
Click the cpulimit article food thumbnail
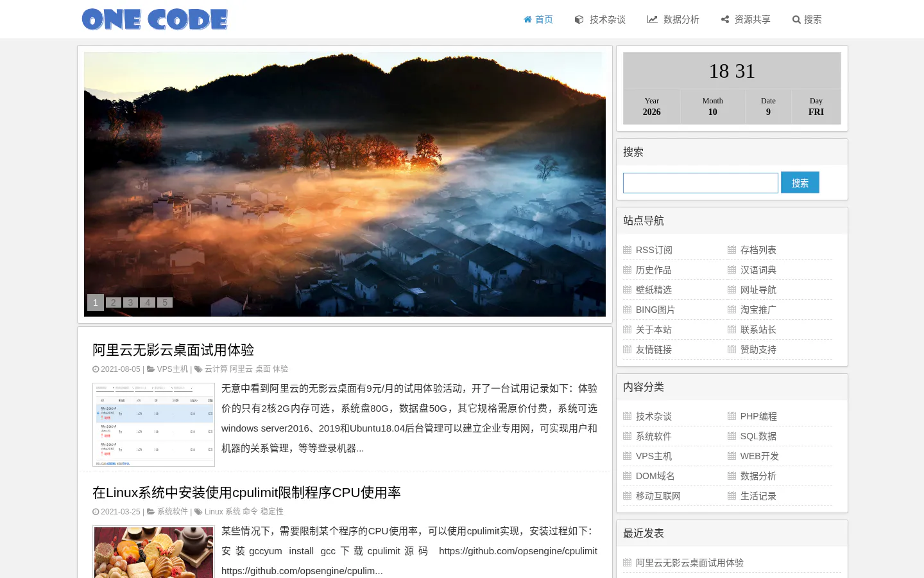point(153,552)
